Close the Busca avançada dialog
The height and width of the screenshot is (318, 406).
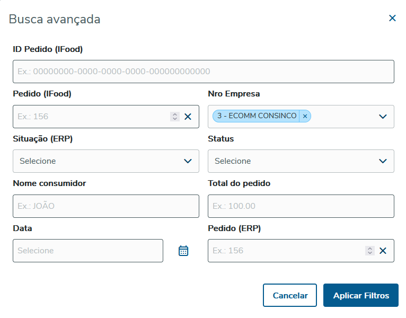pos(392,19)
